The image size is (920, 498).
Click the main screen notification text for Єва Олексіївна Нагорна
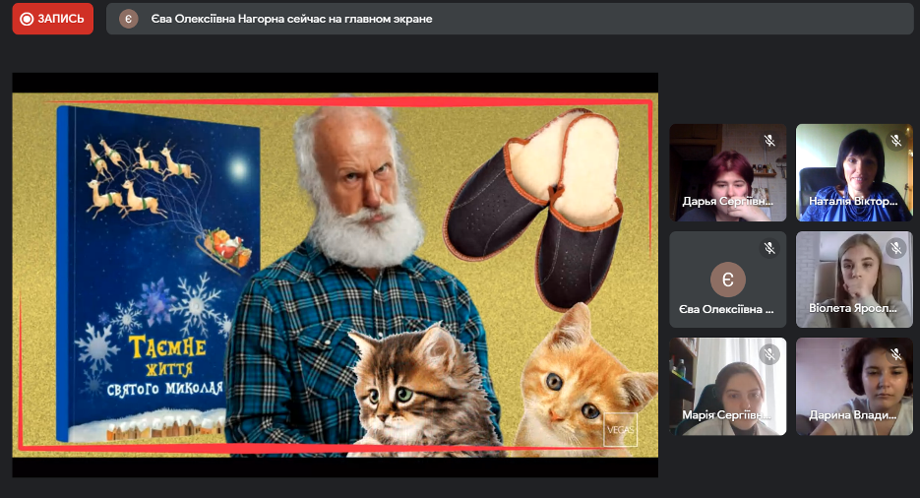coord(291,19)
